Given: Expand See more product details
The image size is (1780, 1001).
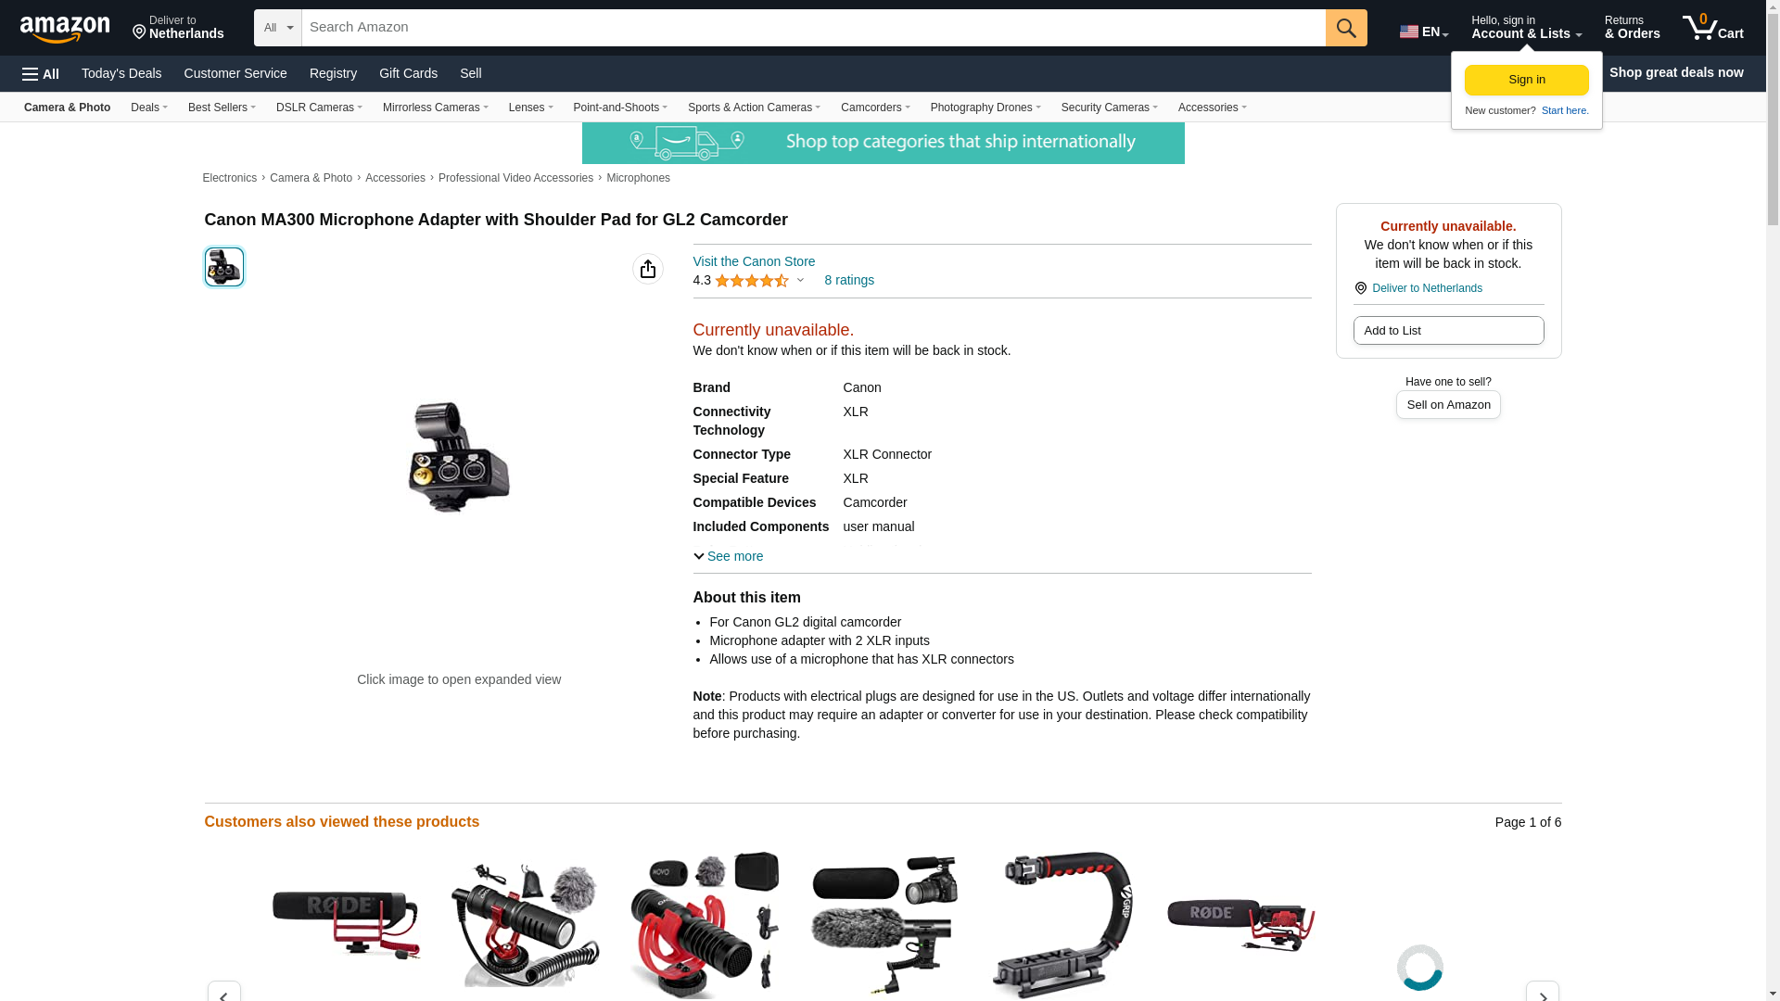Looking at the screenshot, I should [x=729, y=556].
